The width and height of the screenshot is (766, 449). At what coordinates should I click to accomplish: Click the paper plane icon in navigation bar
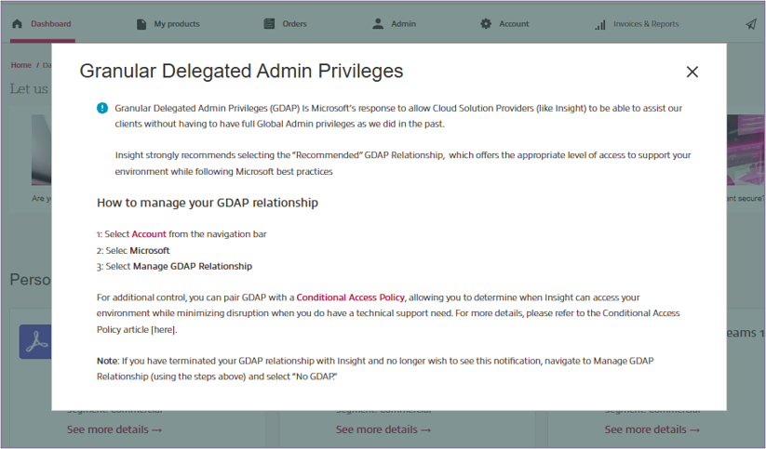(751, 24)
